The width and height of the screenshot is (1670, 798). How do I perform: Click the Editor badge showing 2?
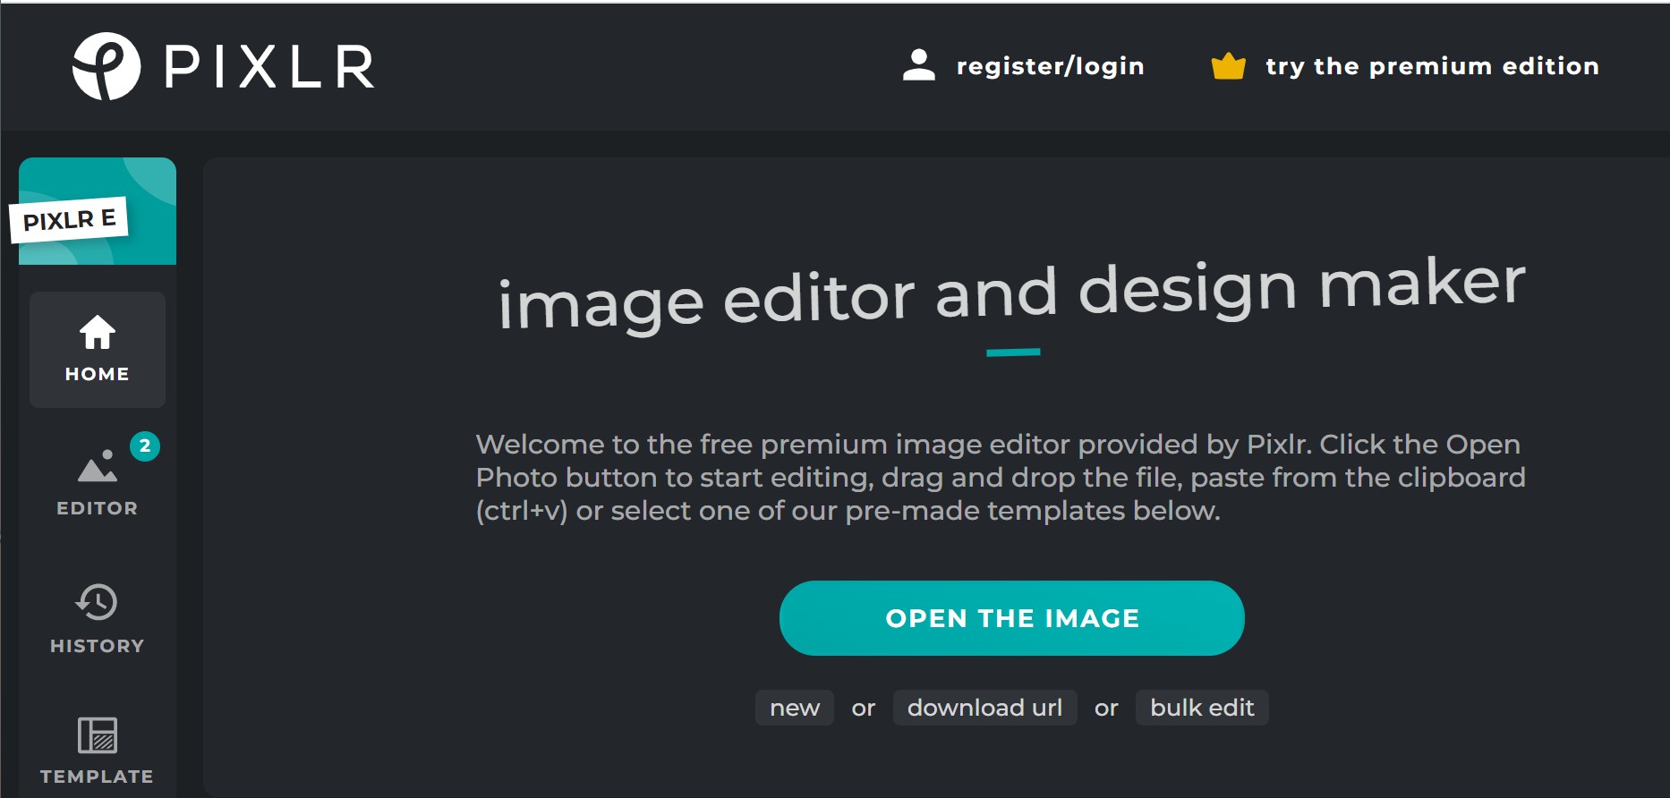pos(145,446)
